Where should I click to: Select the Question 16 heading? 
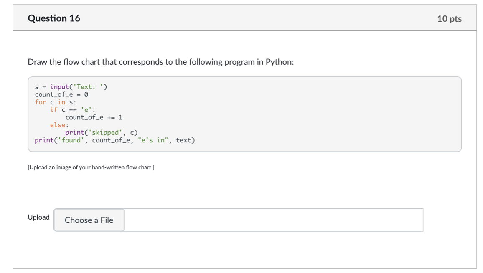coord(54,18)
